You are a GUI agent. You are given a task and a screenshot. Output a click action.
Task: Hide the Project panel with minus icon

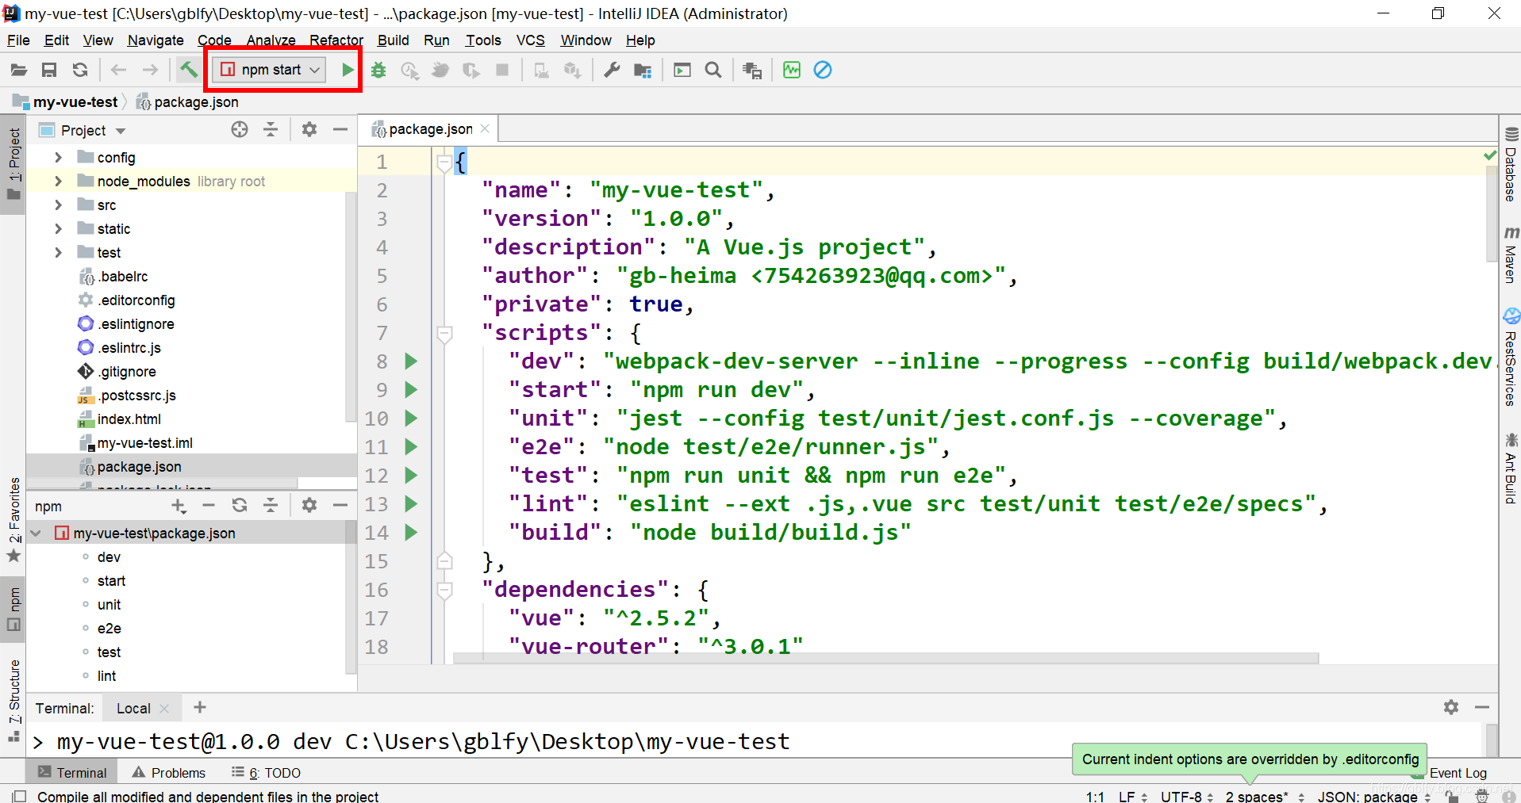(340, 129)
